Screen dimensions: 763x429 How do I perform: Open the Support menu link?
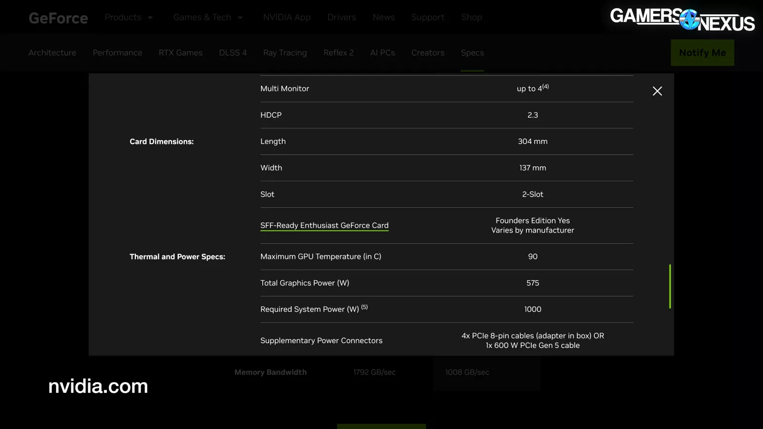click(428, 18)
